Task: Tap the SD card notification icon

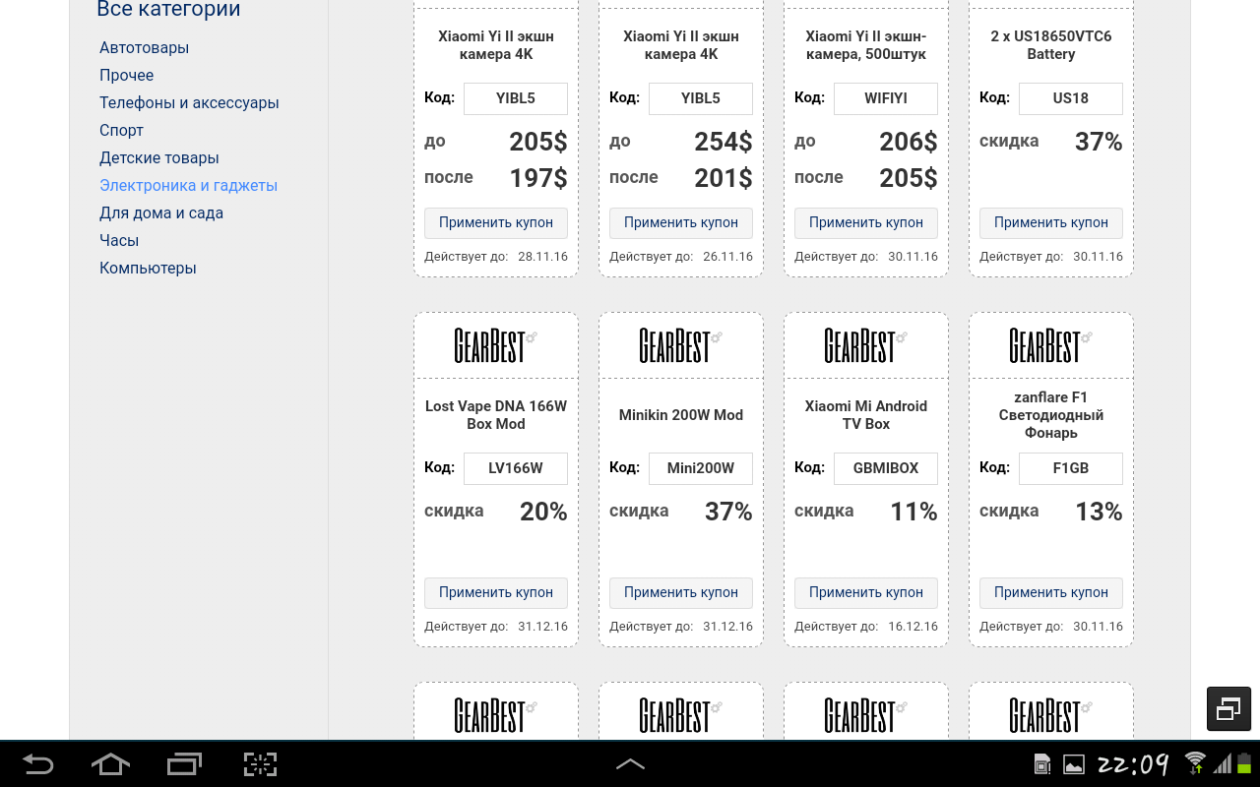Action: (1041, 764)
